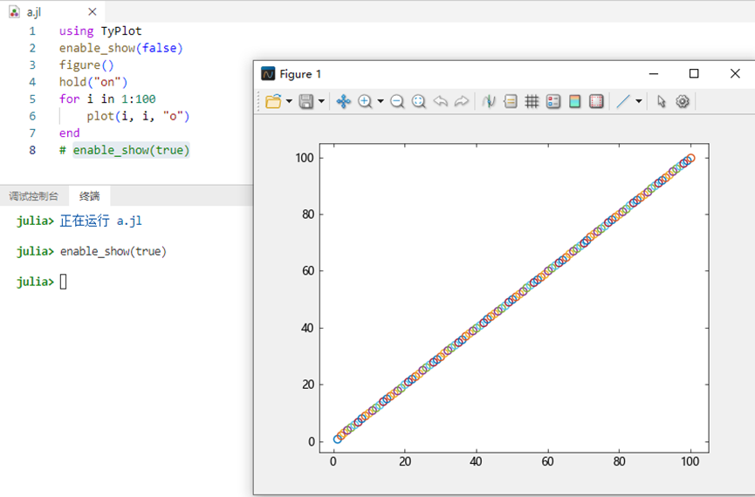Expand the line tool dropdown arrow

(x=638, y=101)
